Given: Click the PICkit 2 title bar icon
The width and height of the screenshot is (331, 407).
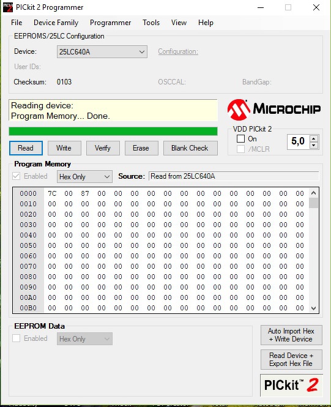Looking at the screenshot, I should [8, 7].
